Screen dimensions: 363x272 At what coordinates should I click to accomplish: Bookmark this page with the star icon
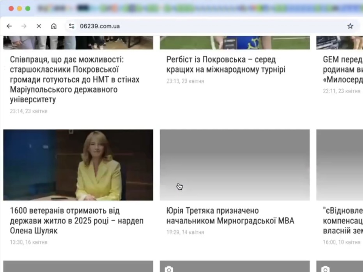click(350, 26)
